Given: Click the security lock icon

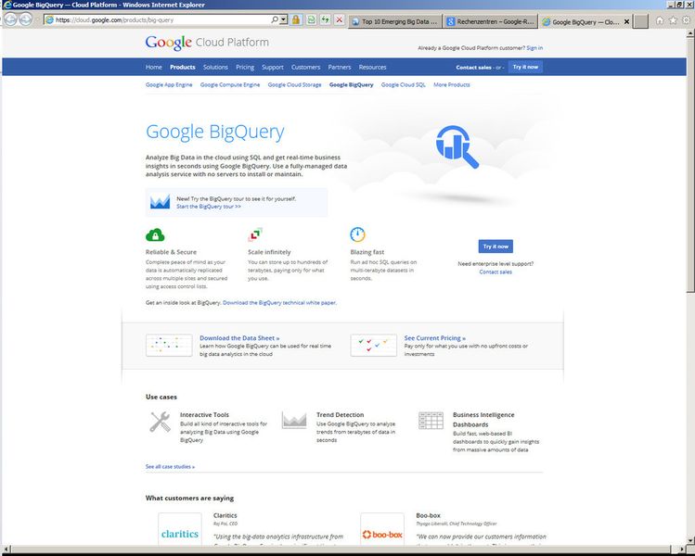Looking at the screenshot, I should point(296,19).
